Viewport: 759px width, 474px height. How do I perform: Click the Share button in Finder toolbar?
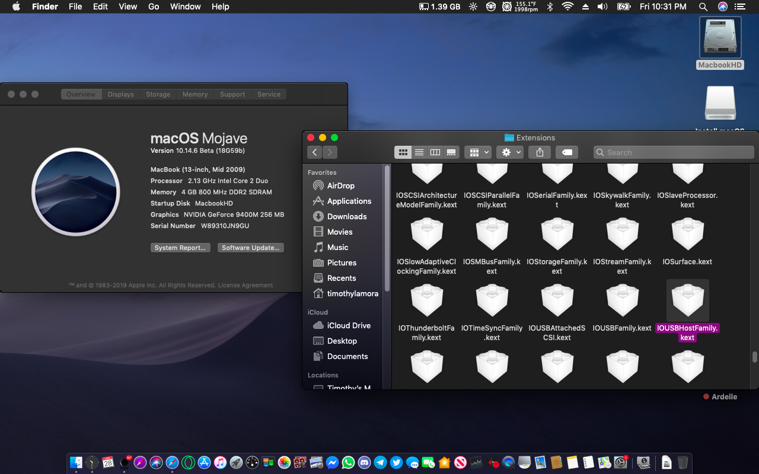point(540,152)
